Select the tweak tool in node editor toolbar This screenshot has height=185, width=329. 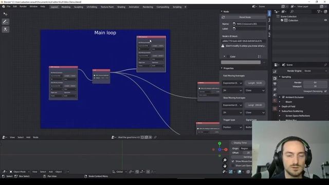6,14
